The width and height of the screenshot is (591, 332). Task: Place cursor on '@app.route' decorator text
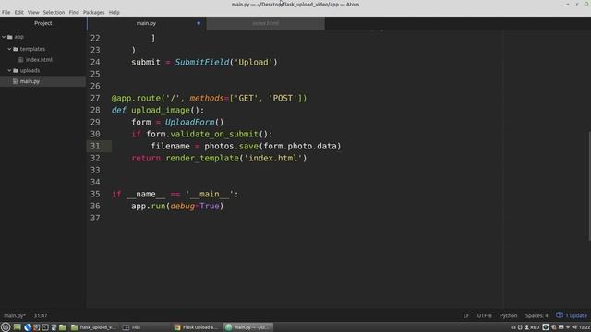[136, 99]
